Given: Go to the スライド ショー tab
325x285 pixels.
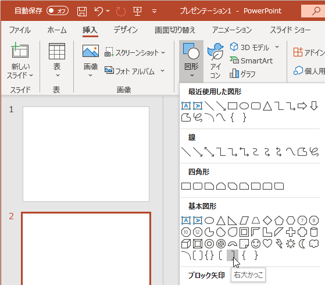Looking at the screenshot, I should point(290,30).
